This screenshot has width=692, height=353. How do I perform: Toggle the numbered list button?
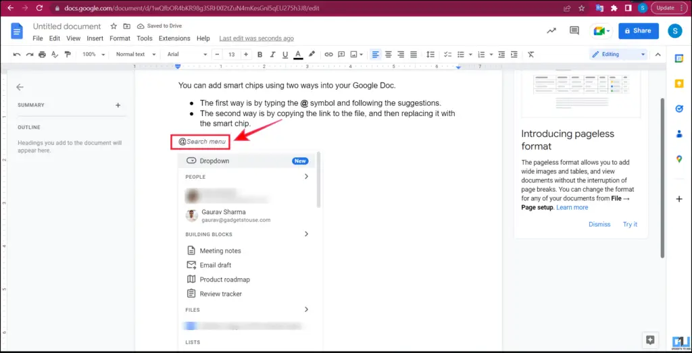(481, 55)
